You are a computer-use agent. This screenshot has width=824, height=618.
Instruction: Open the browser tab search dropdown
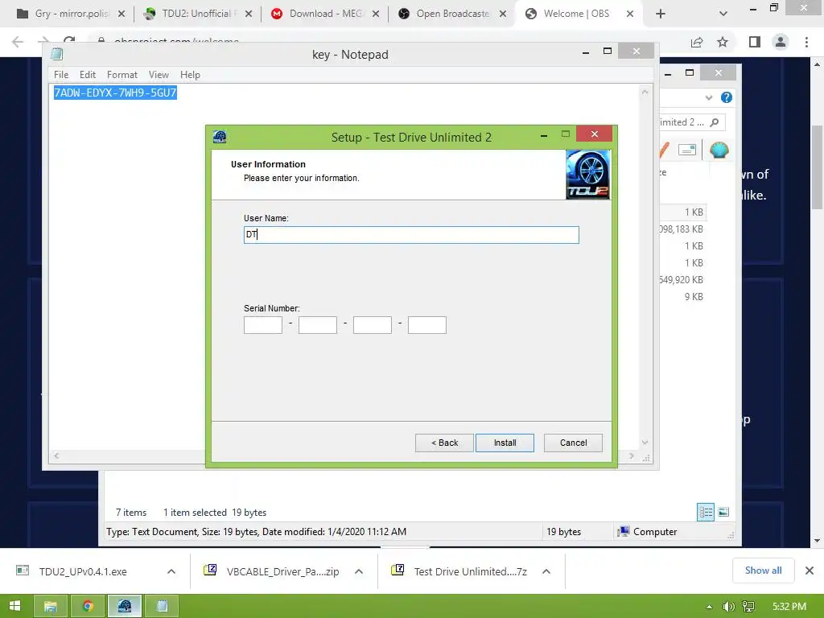(x=723, y=14)
